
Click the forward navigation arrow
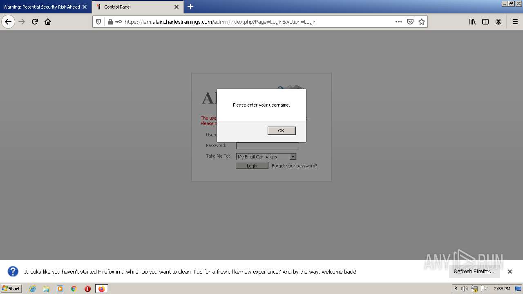(x=22, y=22)
